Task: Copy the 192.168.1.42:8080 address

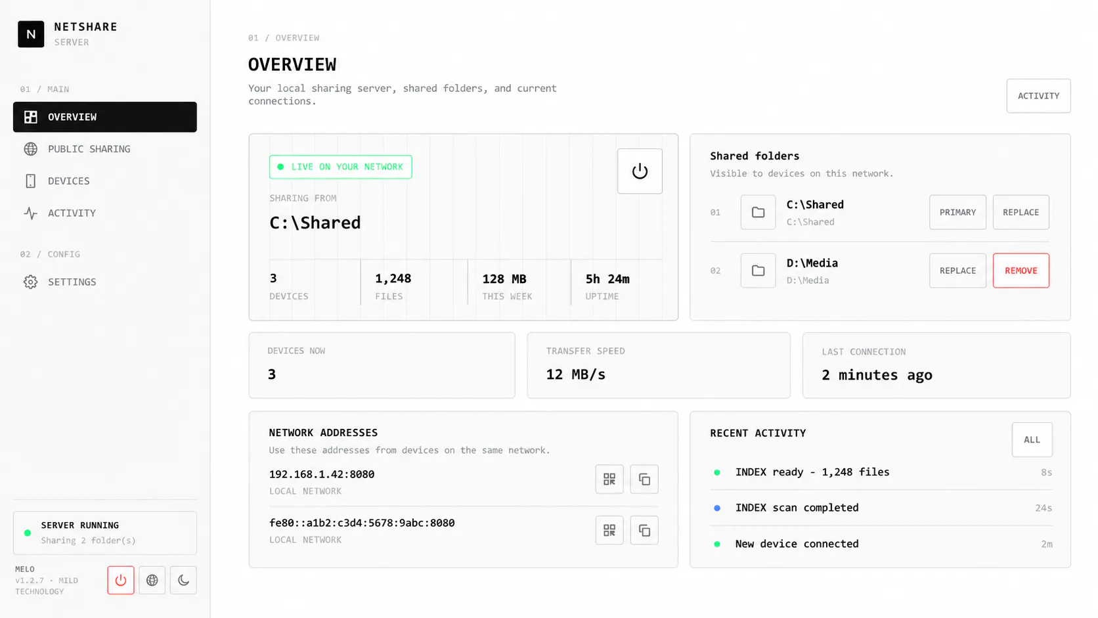Action: tap(644, 479)
